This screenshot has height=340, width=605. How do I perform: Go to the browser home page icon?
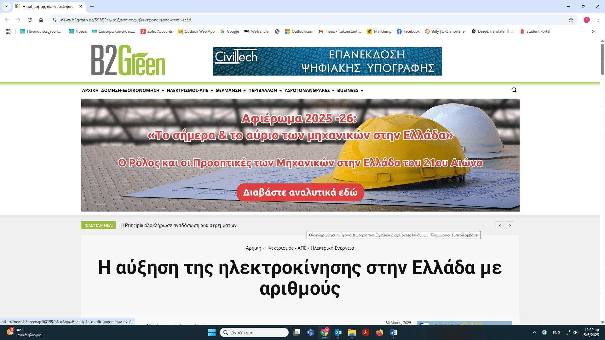tap(41, 20)
